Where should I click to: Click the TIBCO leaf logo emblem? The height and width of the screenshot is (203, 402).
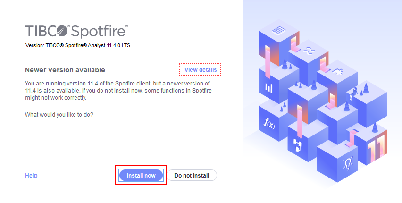point(61,31)
